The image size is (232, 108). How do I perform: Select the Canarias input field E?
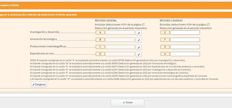coord(185,32)
